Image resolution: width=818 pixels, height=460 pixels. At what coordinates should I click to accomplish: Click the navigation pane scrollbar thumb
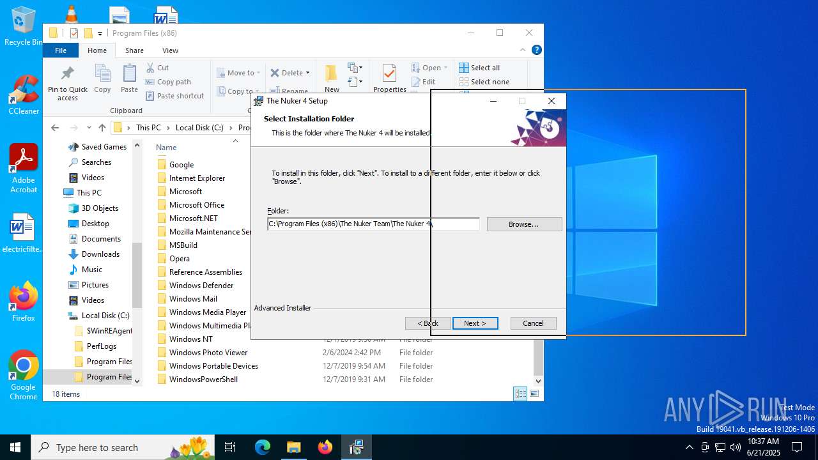(x=137, y=276)
